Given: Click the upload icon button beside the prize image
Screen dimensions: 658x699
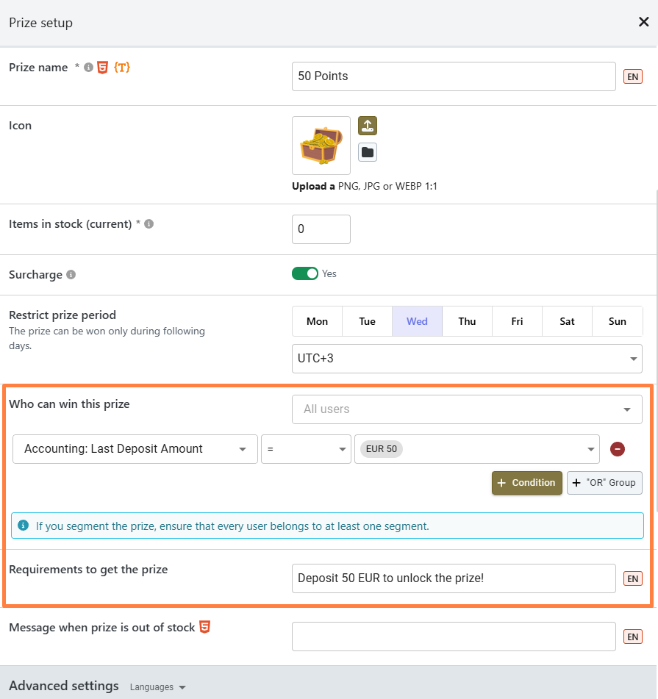Looking at the screenshot, I should (368, 126).
